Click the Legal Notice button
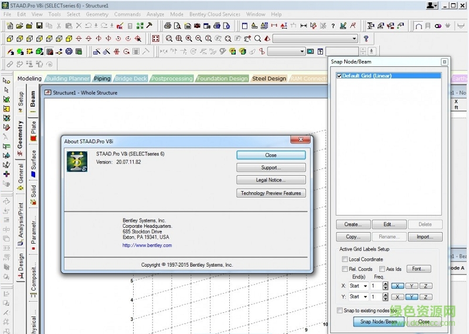 tap(271, 180)
